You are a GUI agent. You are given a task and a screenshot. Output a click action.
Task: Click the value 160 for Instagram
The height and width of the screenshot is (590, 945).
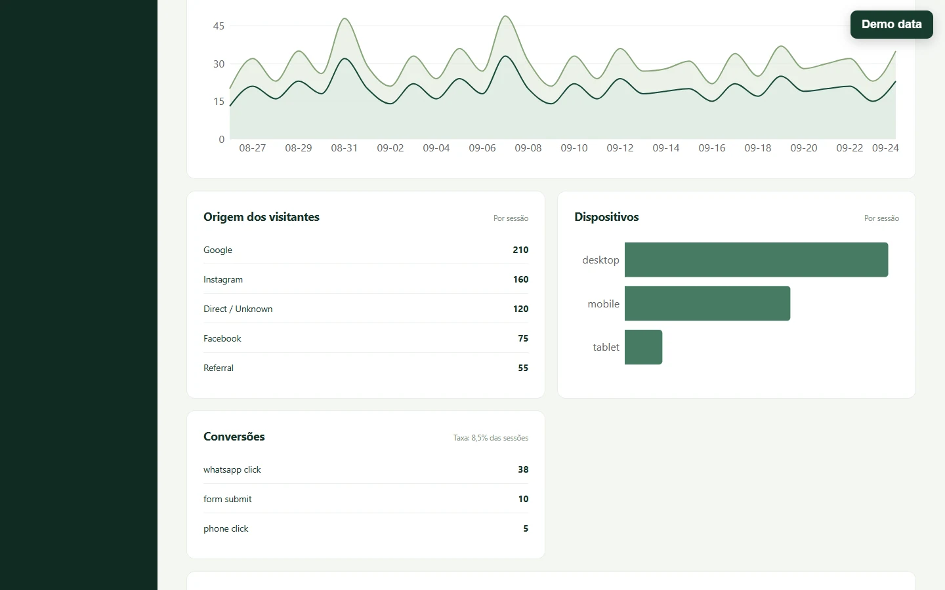pyautogui.click(x=520, y=279)
